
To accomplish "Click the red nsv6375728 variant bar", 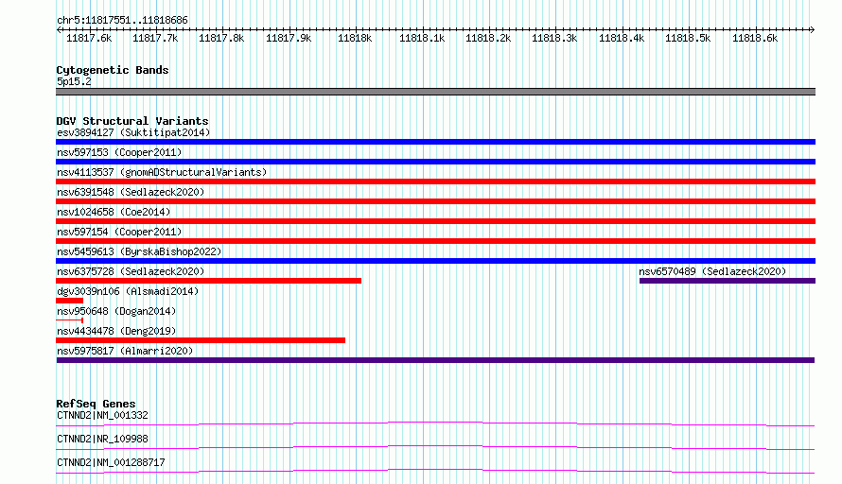I will (208, 281).
